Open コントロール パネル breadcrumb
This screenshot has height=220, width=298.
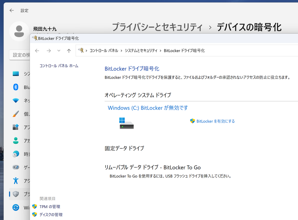[x=104, y=51]
